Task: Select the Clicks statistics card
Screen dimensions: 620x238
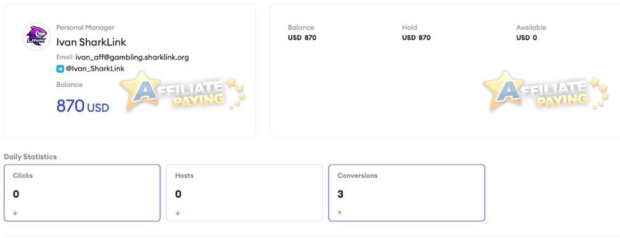Action: point(82,193)
